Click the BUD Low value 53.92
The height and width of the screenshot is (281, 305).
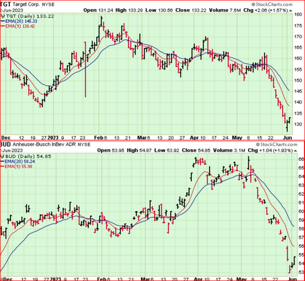click(173, 150)
